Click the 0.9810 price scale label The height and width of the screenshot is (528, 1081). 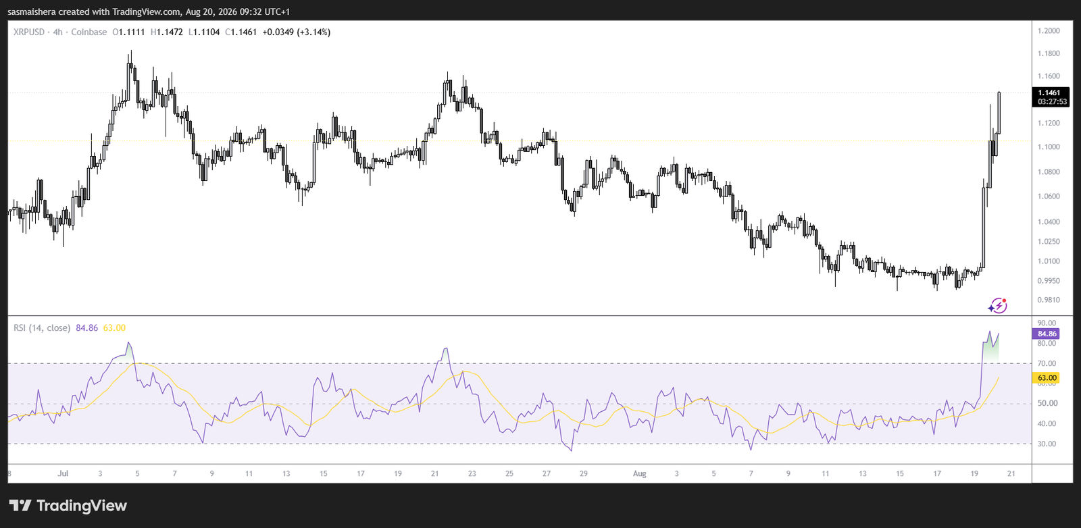(1049, 300)
